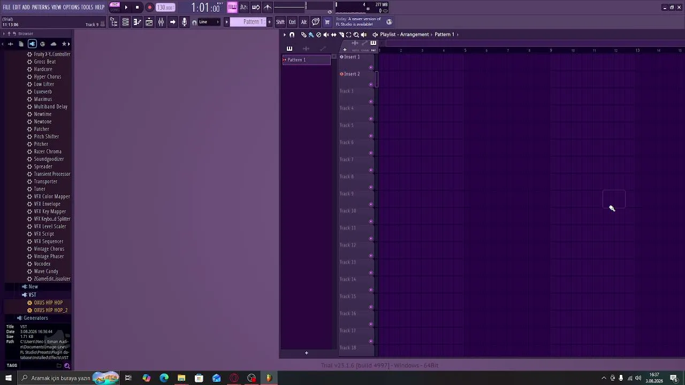Click the microphone recording icon
The width and height of the screenshot is (685, 385).
(x=184, y=22)
